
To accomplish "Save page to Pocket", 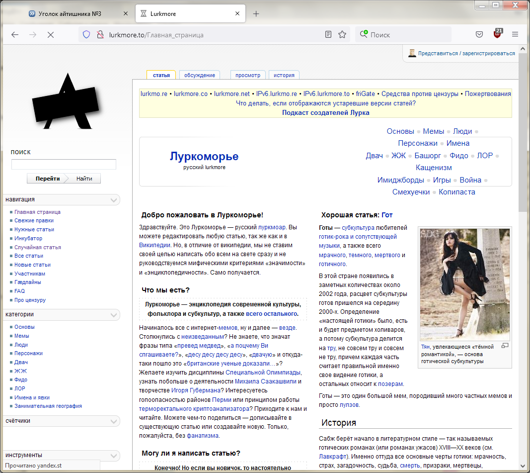I will click(479, 34).
